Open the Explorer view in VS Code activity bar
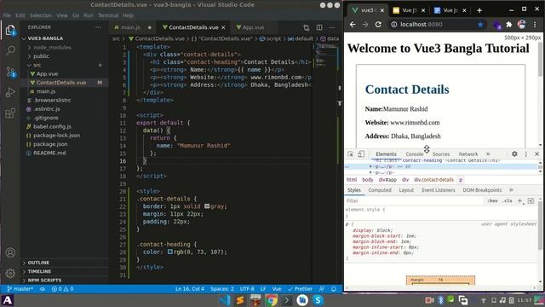Viewport: 545px width, 307px height. [x=10, y=31]
